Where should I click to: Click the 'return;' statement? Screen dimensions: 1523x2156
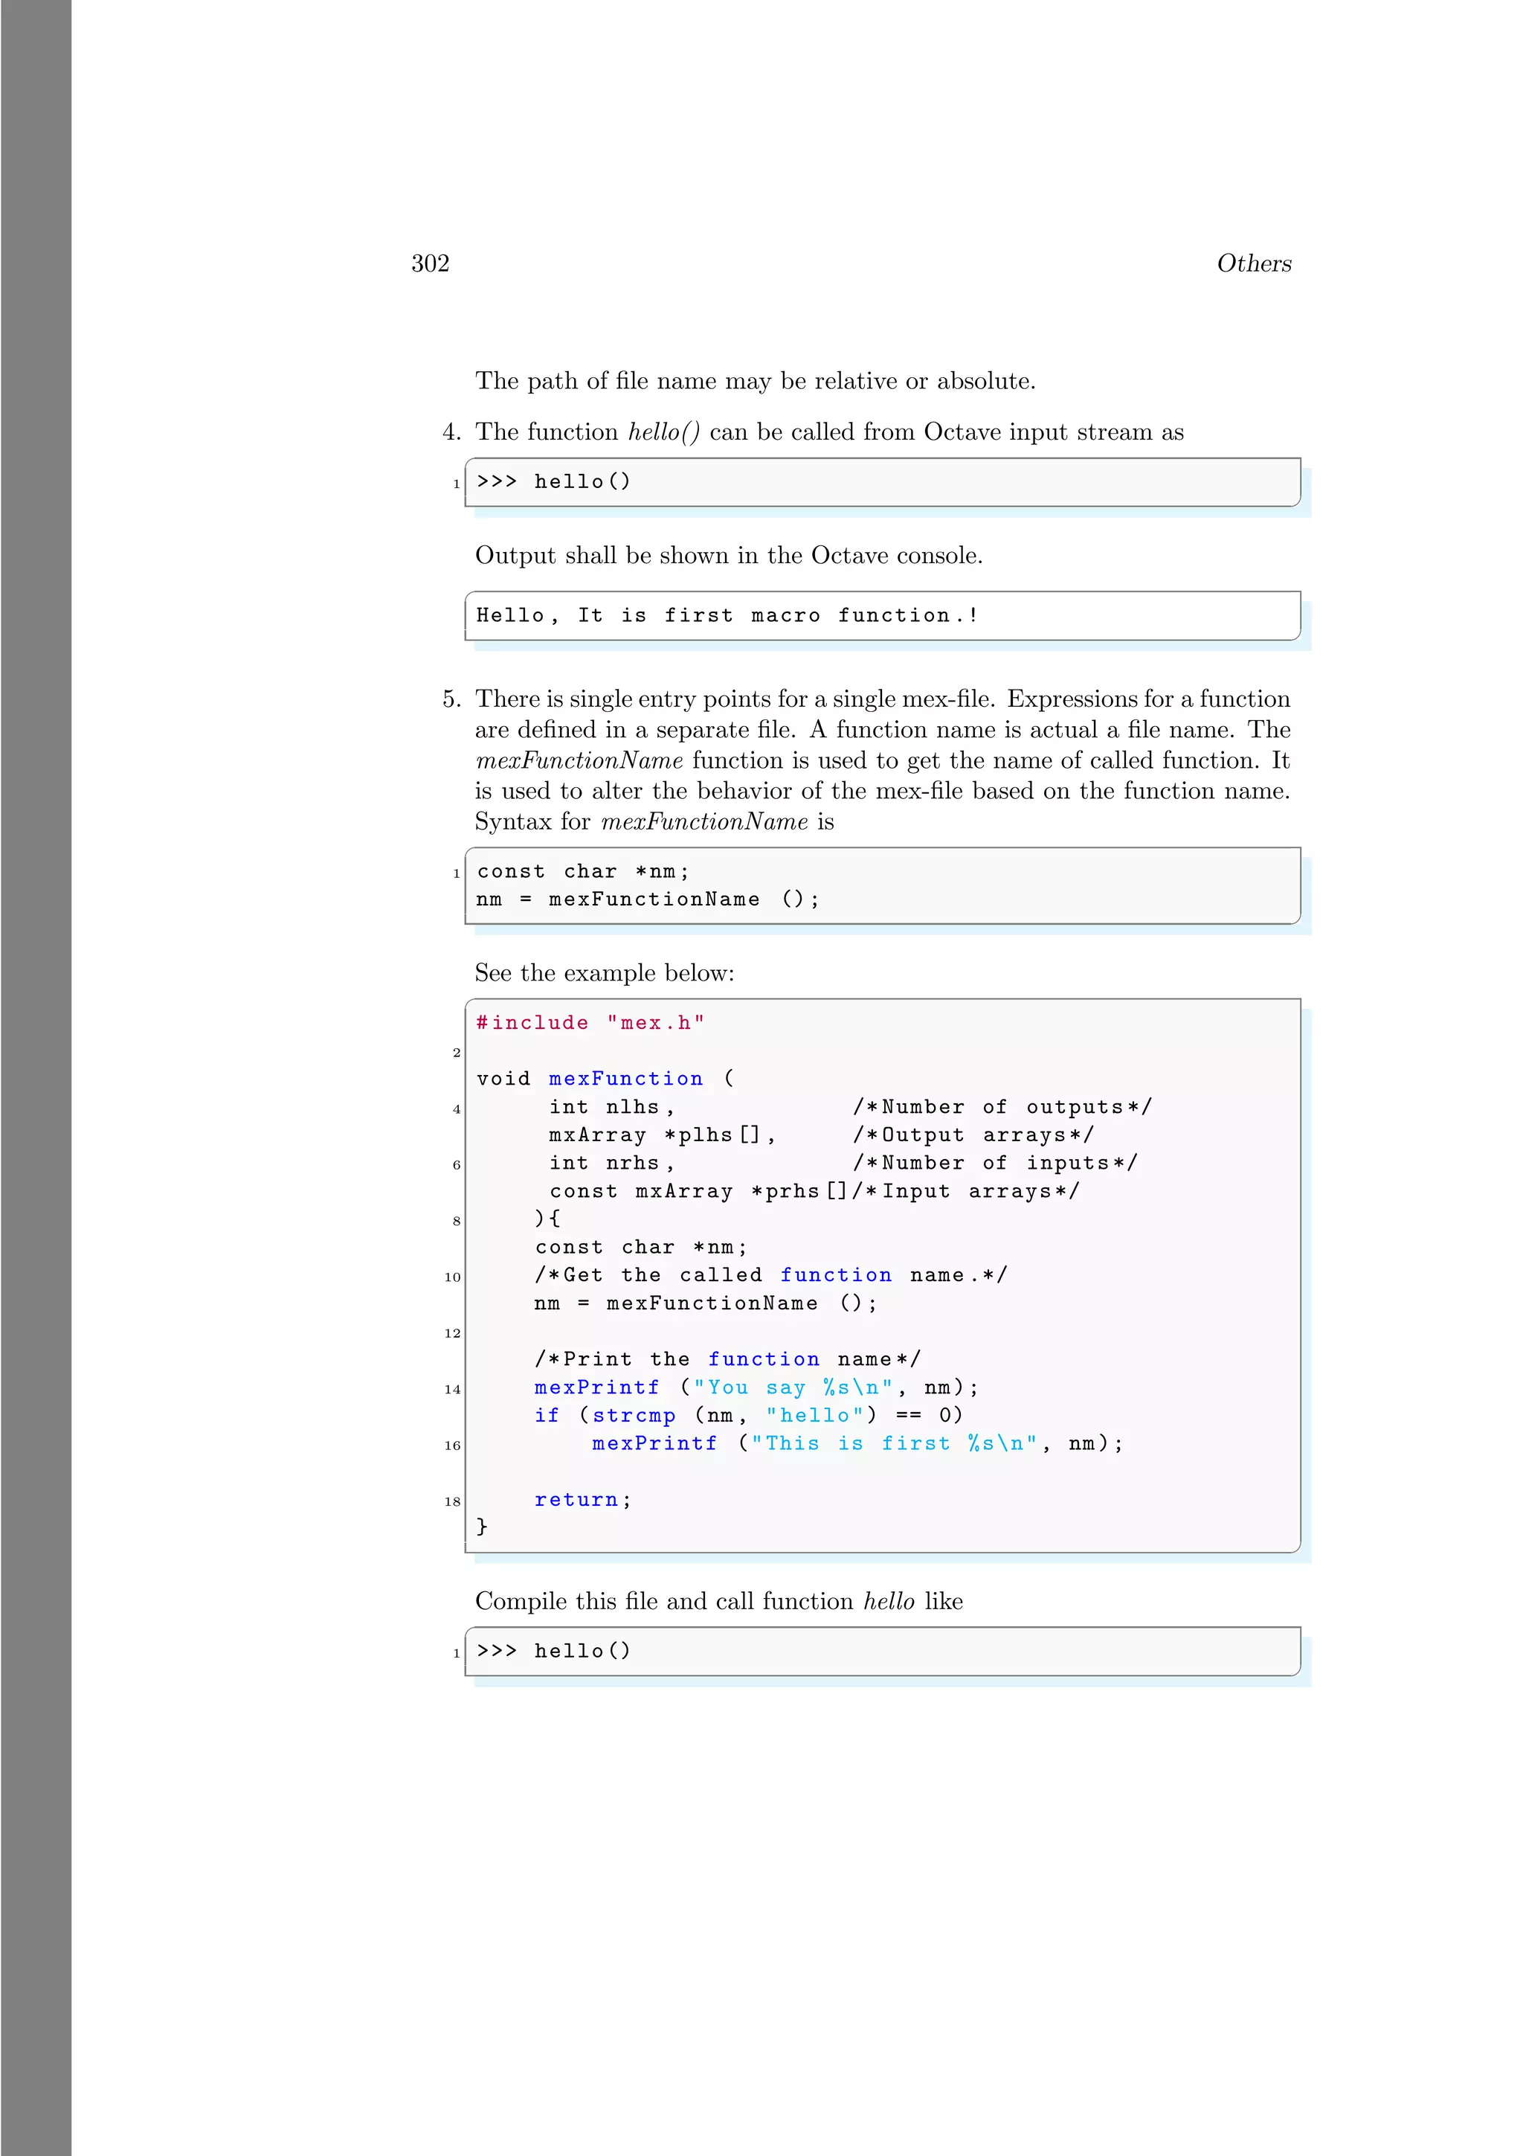(x=583, y=1501)
